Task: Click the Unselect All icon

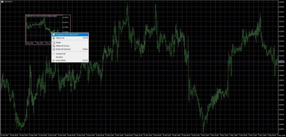Action: 54,54
